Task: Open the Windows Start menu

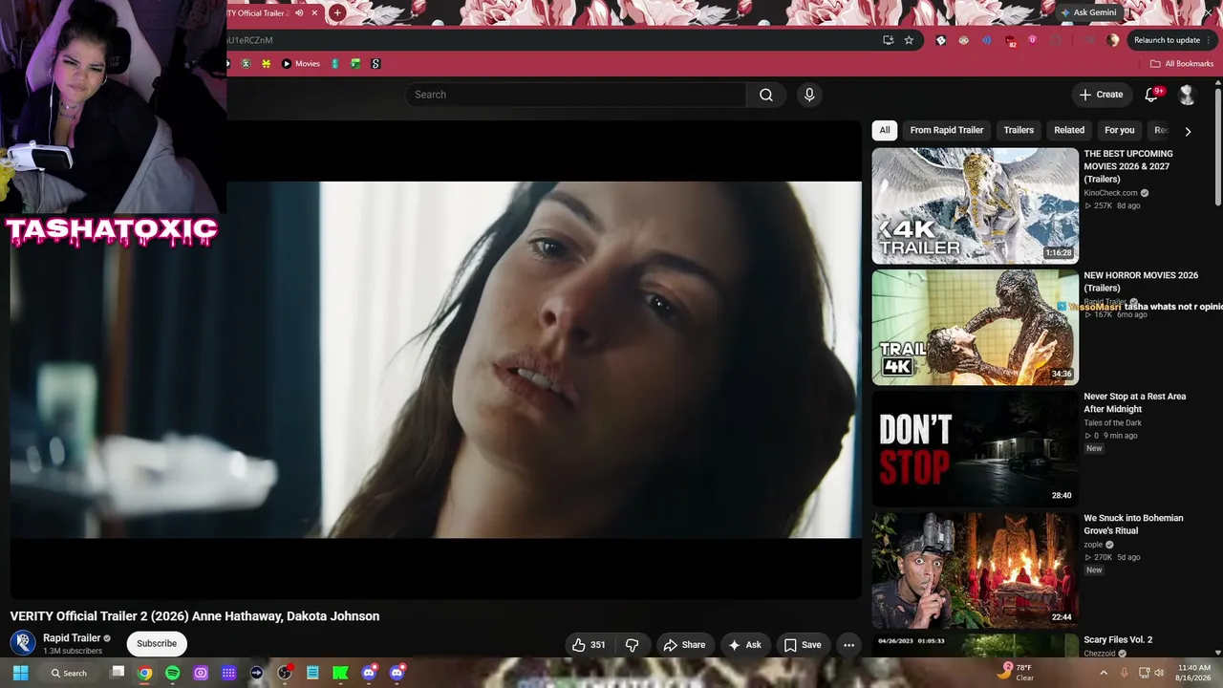Action: (x=20, y=673)
